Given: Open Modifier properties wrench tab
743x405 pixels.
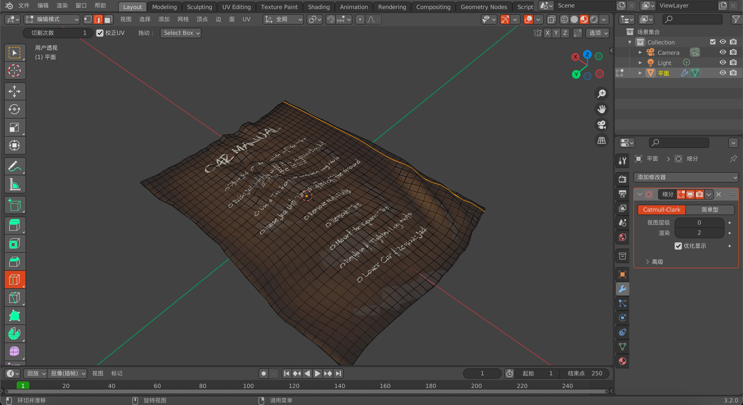Looking at the screenshot, I should click(x=623, y=289).
